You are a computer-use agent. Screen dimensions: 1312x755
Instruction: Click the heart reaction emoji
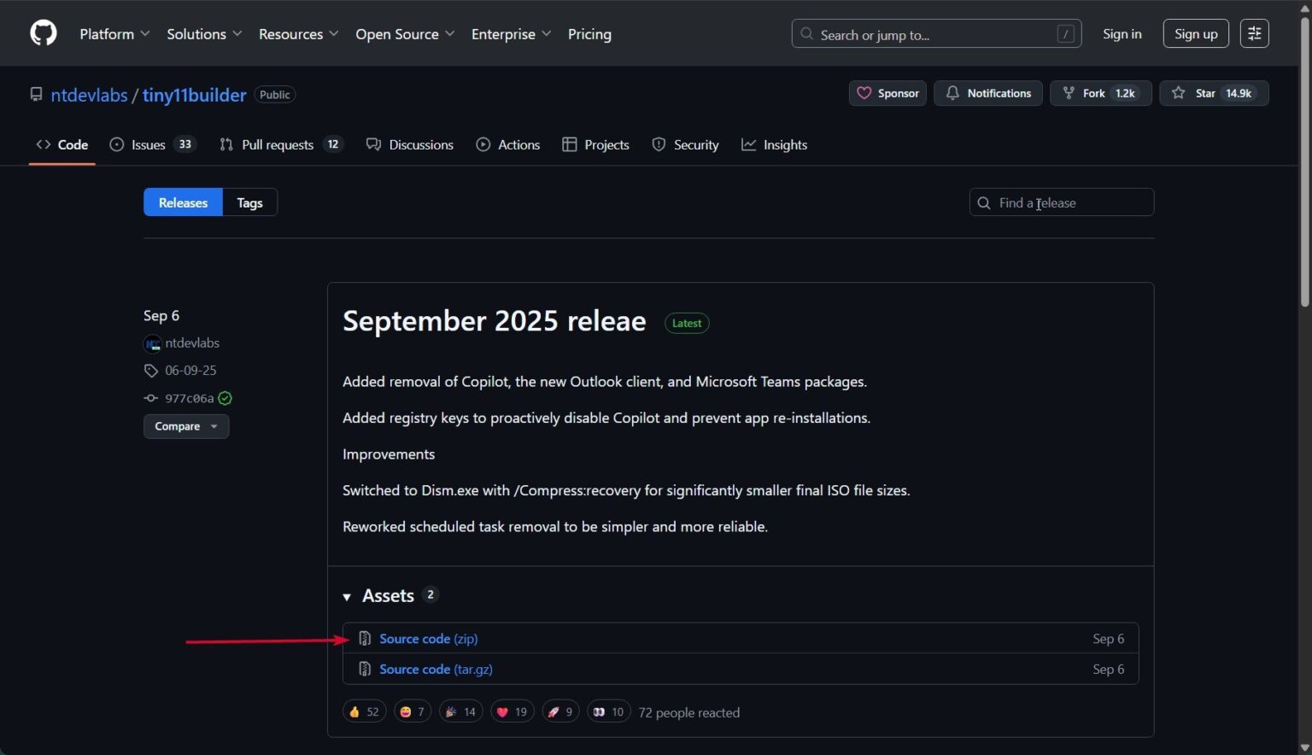click(x=512, y=711)
